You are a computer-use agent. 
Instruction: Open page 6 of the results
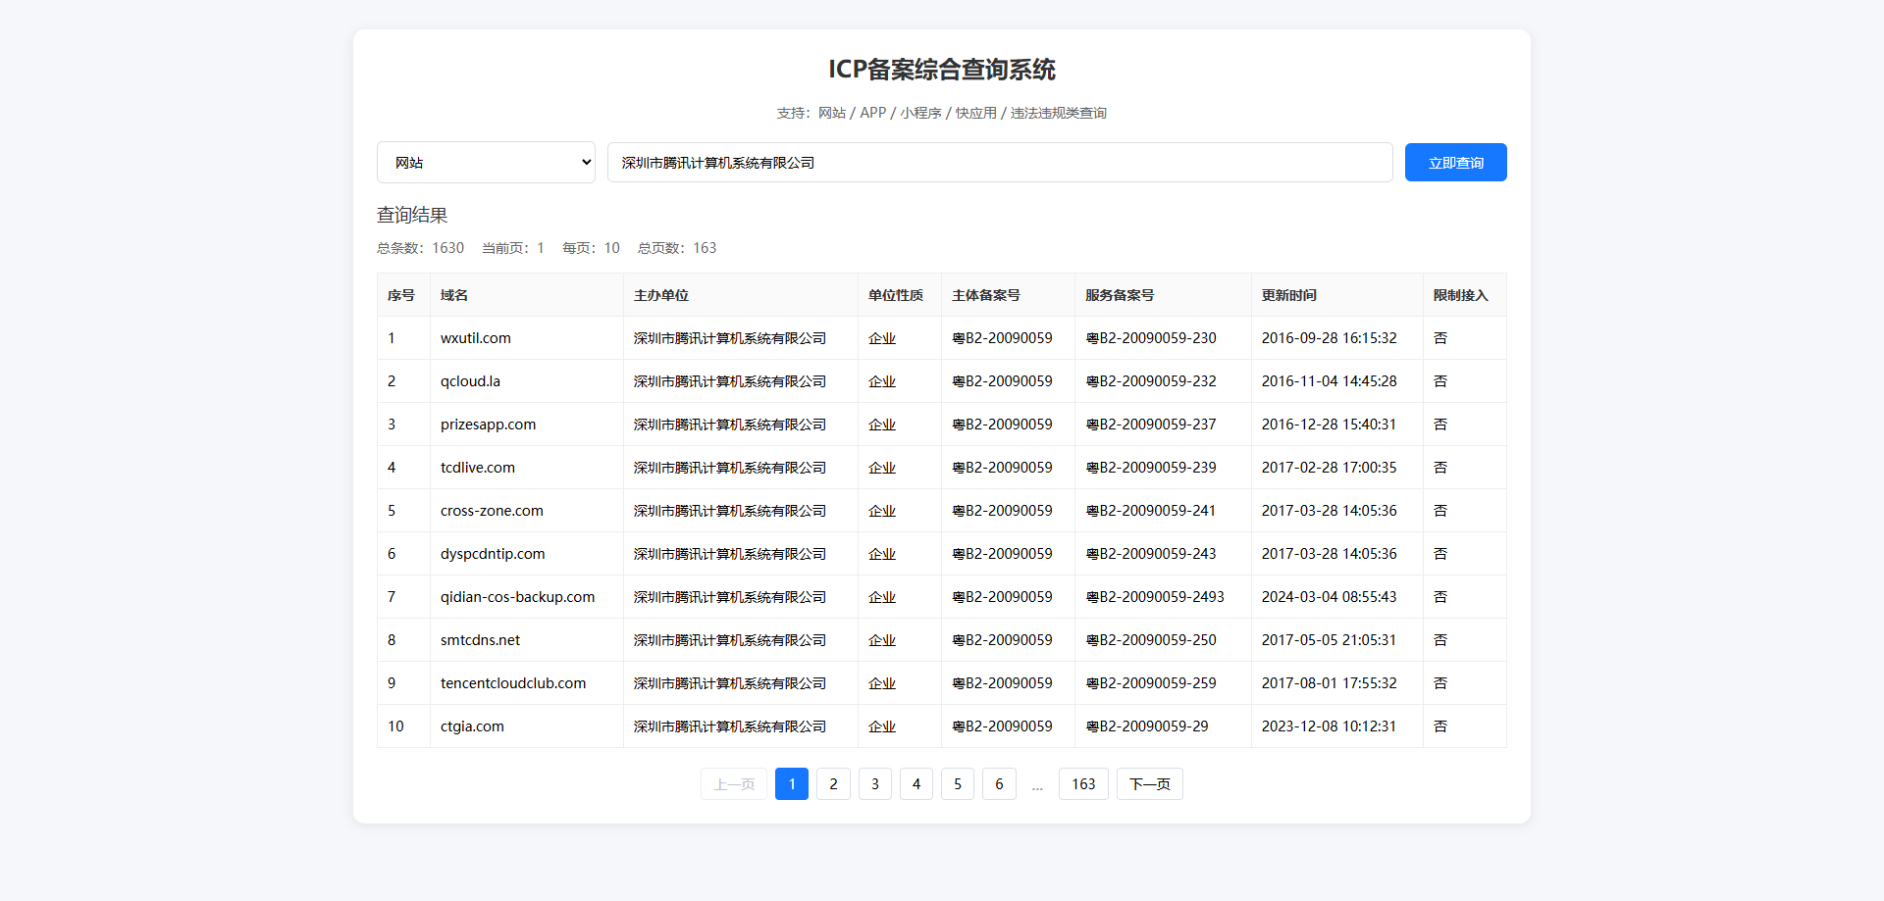point(999,784)
